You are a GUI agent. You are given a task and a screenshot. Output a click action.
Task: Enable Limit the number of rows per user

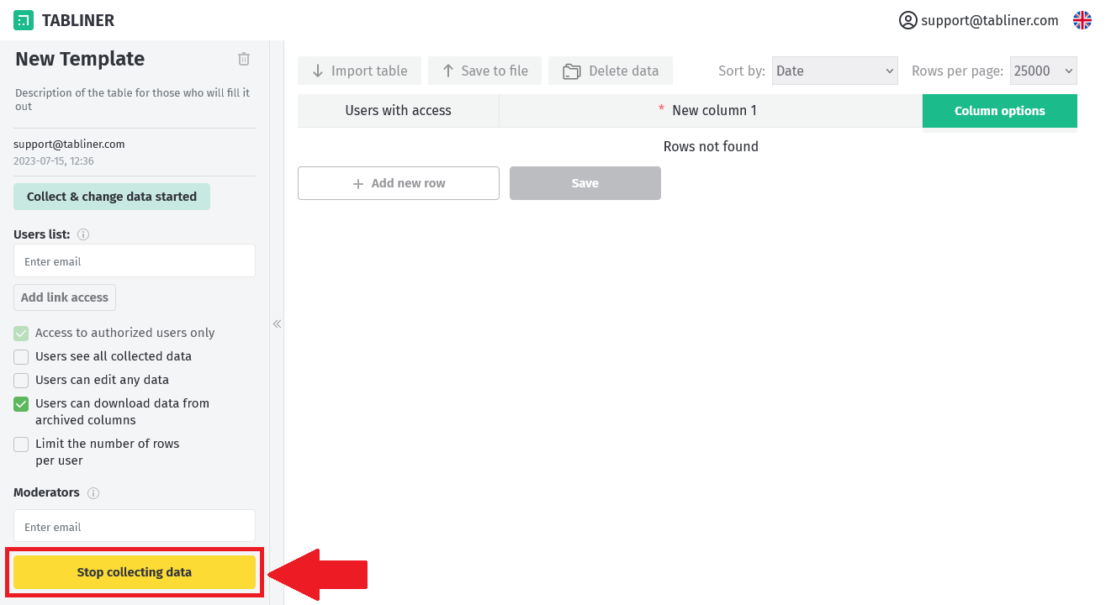[21, 445]
